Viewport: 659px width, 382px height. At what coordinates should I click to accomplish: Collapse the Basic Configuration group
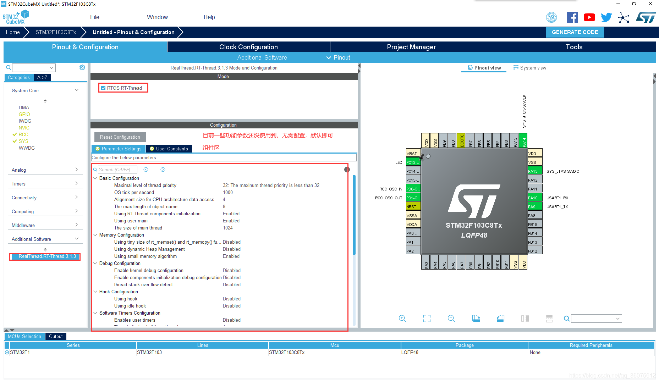pyautogui.click(x=95, y=178)
